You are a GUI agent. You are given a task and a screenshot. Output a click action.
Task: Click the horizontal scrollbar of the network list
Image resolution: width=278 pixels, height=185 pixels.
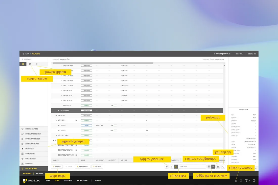coord(103,63)
